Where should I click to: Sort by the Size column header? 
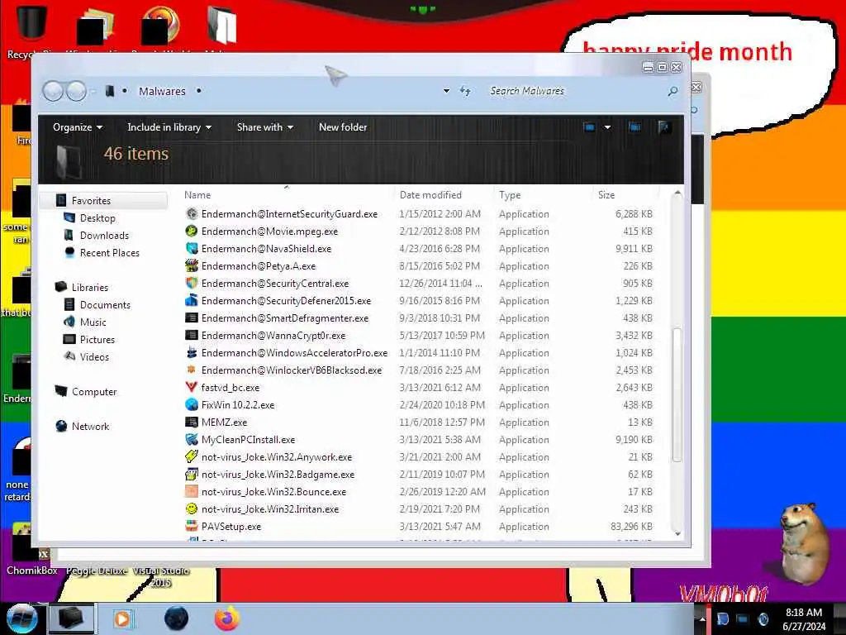(606, 195)
